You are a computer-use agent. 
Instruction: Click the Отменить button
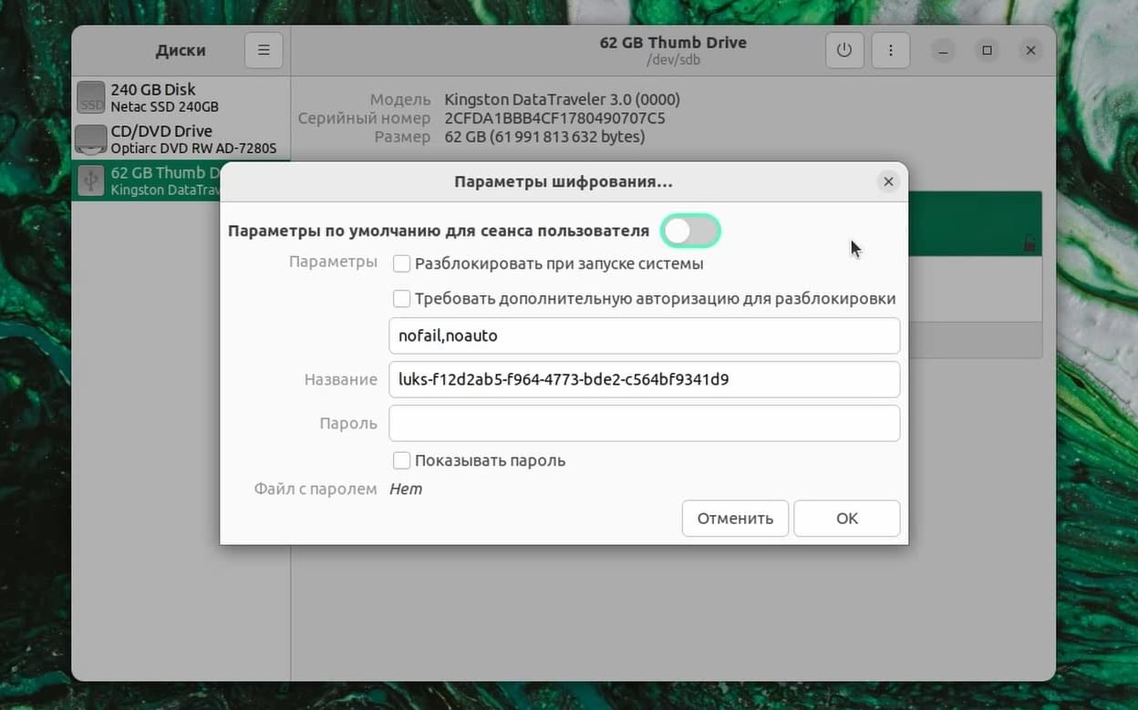point(735,518)
